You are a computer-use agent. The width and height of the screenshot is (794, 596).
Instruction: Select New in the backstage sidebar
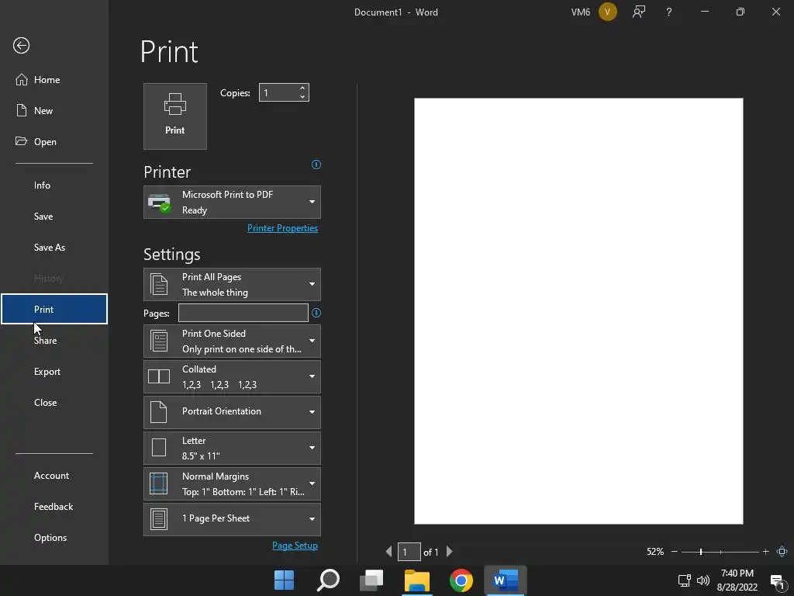point(54,110)
